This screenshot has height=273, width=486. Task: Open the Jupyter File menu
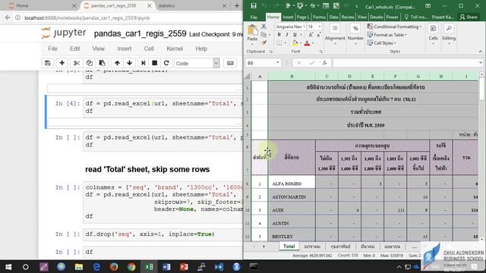pyautogui.click(x=52, y=49)
